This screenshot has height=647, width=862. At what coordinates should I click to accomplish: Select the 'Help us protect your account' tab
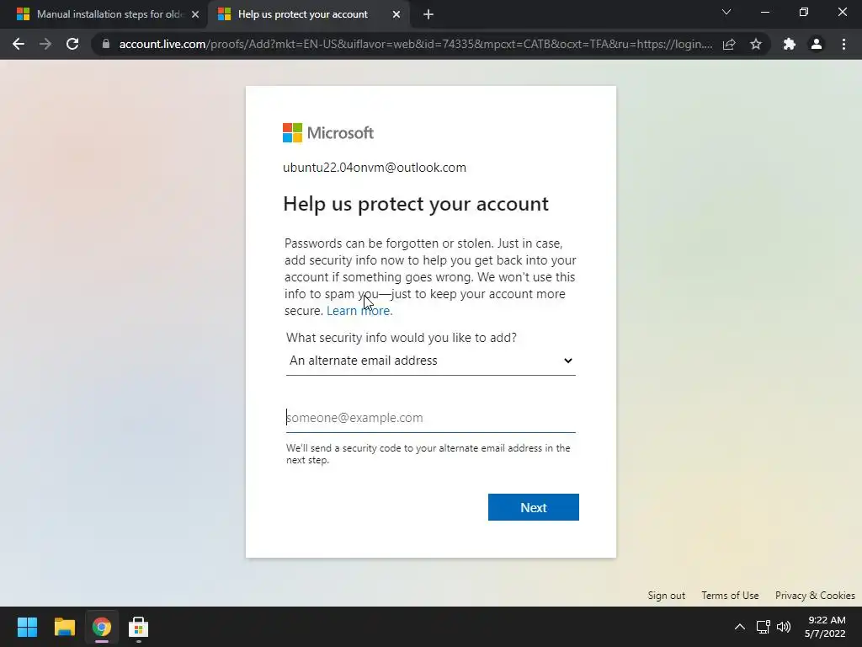point(308,15)
